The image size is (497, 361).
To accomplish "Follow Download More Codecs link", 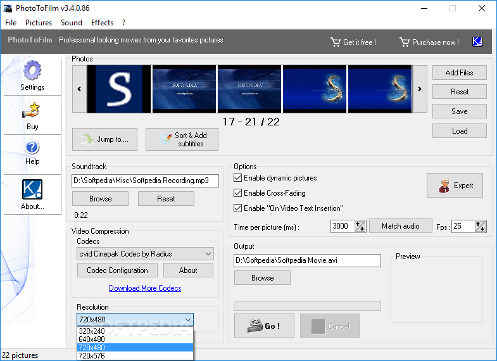I will coord(145,288).
